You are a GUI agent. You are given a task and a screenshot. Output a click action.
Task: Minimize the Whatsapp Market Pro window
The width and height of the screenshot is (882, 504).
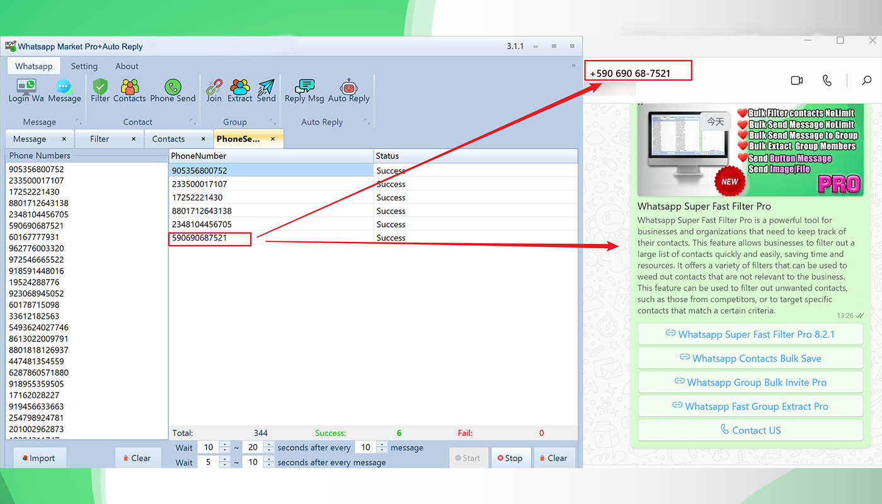click(x=535, y=46)
